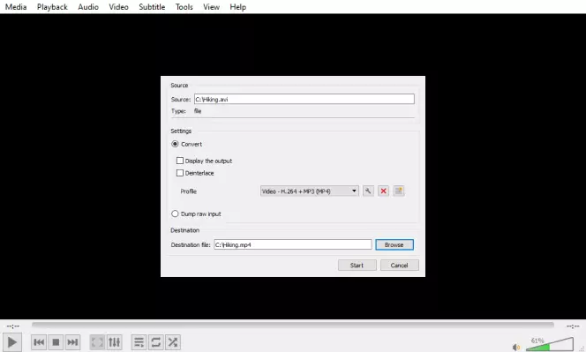Select Dump raw input option
The image size is (586, 352).
pos(175,213)
